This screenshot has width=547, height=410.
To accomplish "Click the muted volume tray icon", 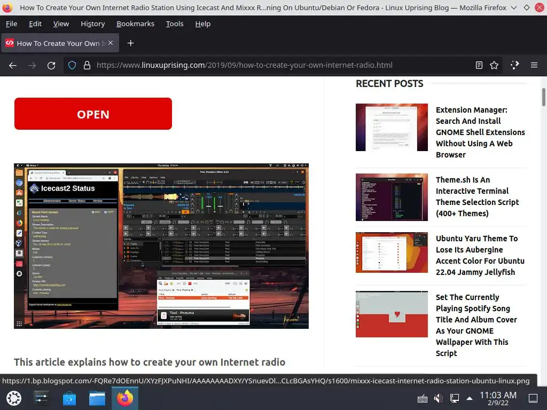I will pyautogui.click(x=438, y=398).
